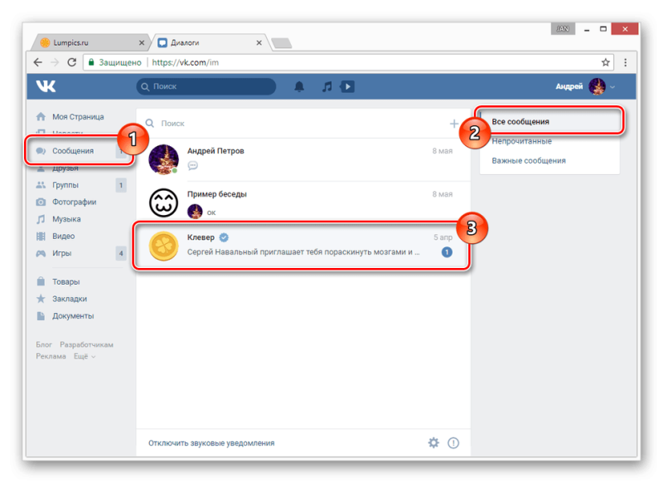This screenshot has width=663, height=483.
Task: Click the film icon beside Видео
Action: pyautogui.click(x=41, y=237)
